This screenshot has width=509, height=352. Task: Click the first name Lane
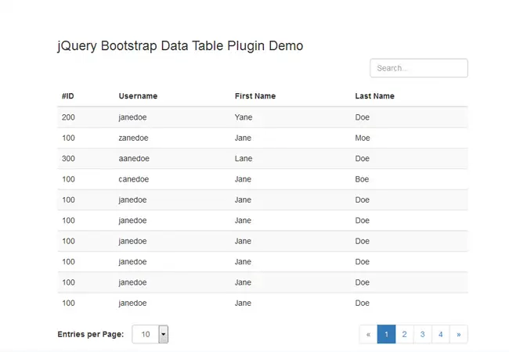[x=244, y=159]
